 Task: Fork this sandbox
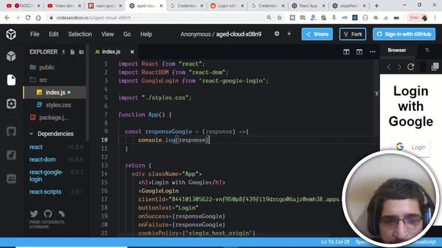pos(353,34)
